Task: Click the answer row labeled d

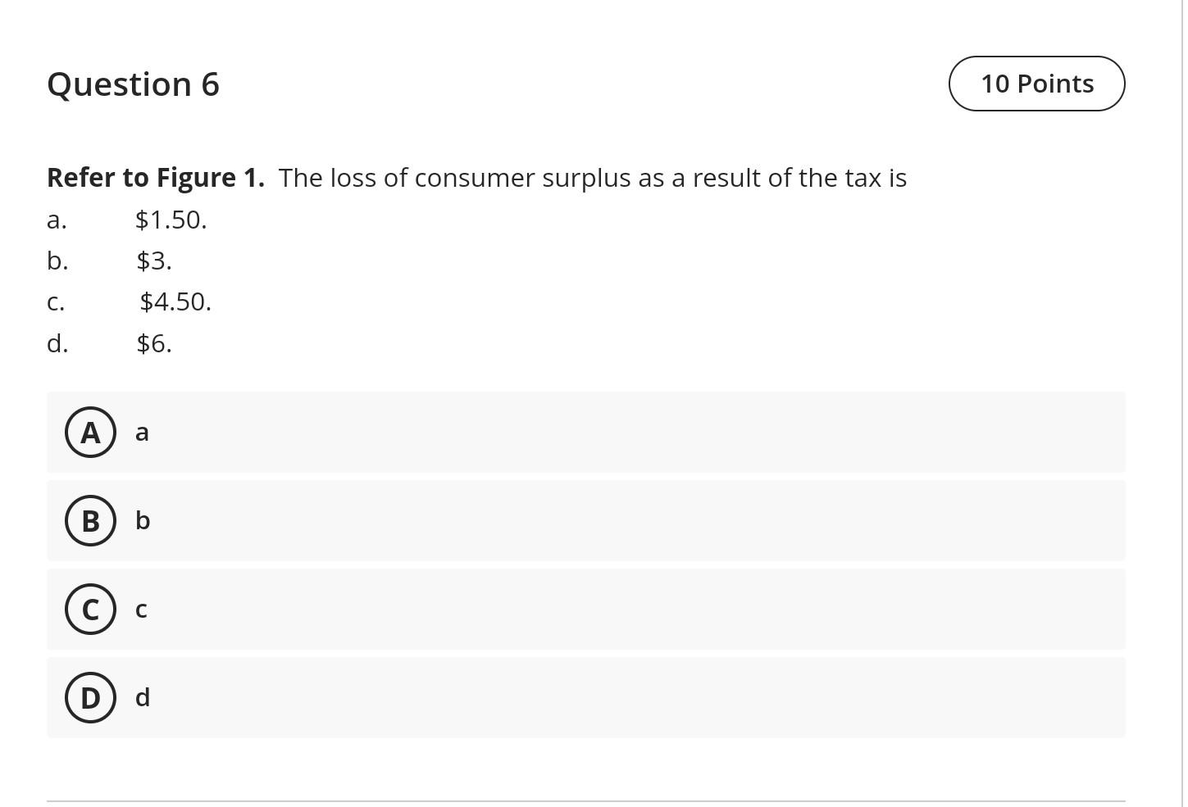Action: [x=142, y=697]
